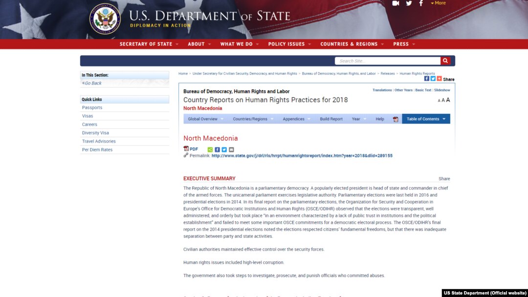This screenshot has width=528, height=297.
Task: Click Share beside the Executive Summary heading
Action: [444, 179]
